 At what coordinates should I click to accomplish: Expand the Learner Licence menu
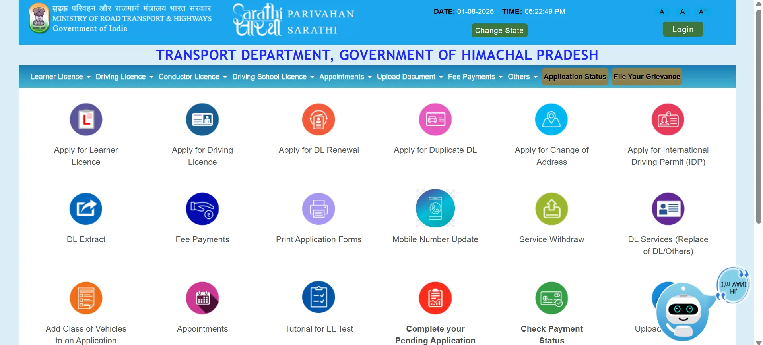tap(60, 77)
